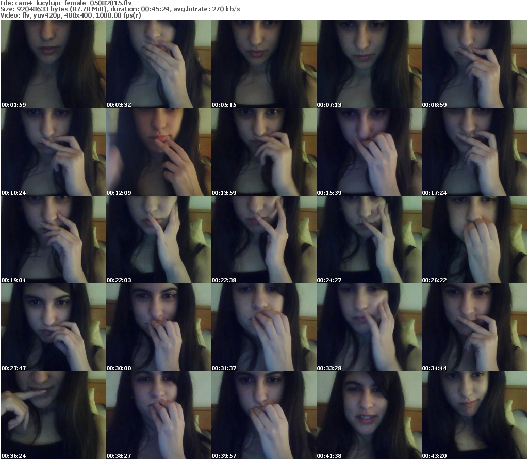
Task: Select the 00:08:59 thumbnail
Action: 474,64
